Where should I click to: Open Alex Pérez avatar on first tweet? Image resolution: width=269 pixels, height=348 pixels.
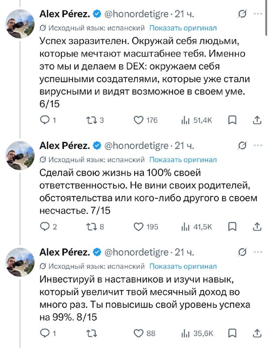click(20, 24)
